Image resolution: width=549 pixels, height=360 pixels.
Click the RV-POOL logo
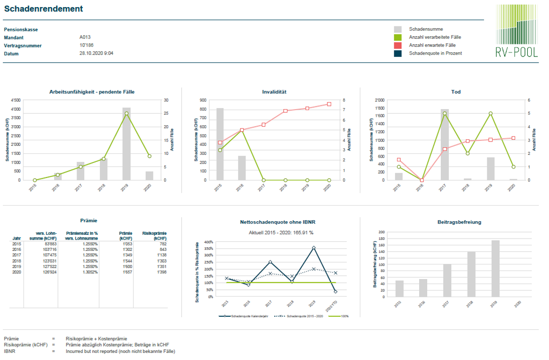click(517, 31)
